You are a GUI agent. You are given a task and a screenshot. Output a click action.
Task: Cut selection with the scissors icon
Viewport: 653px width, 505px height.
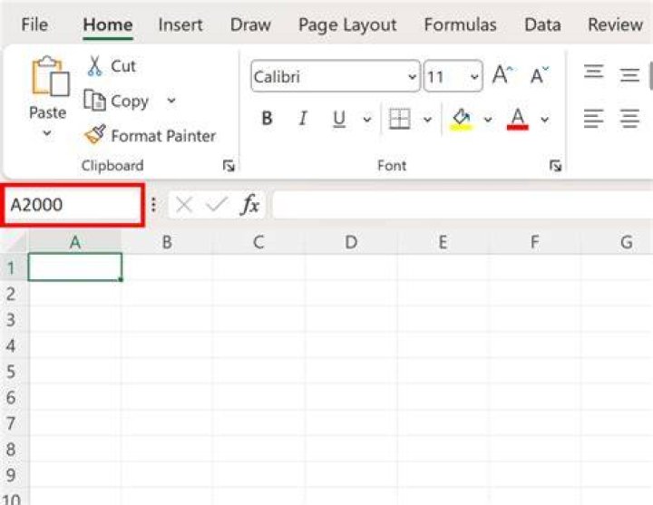tap(94, 66)
